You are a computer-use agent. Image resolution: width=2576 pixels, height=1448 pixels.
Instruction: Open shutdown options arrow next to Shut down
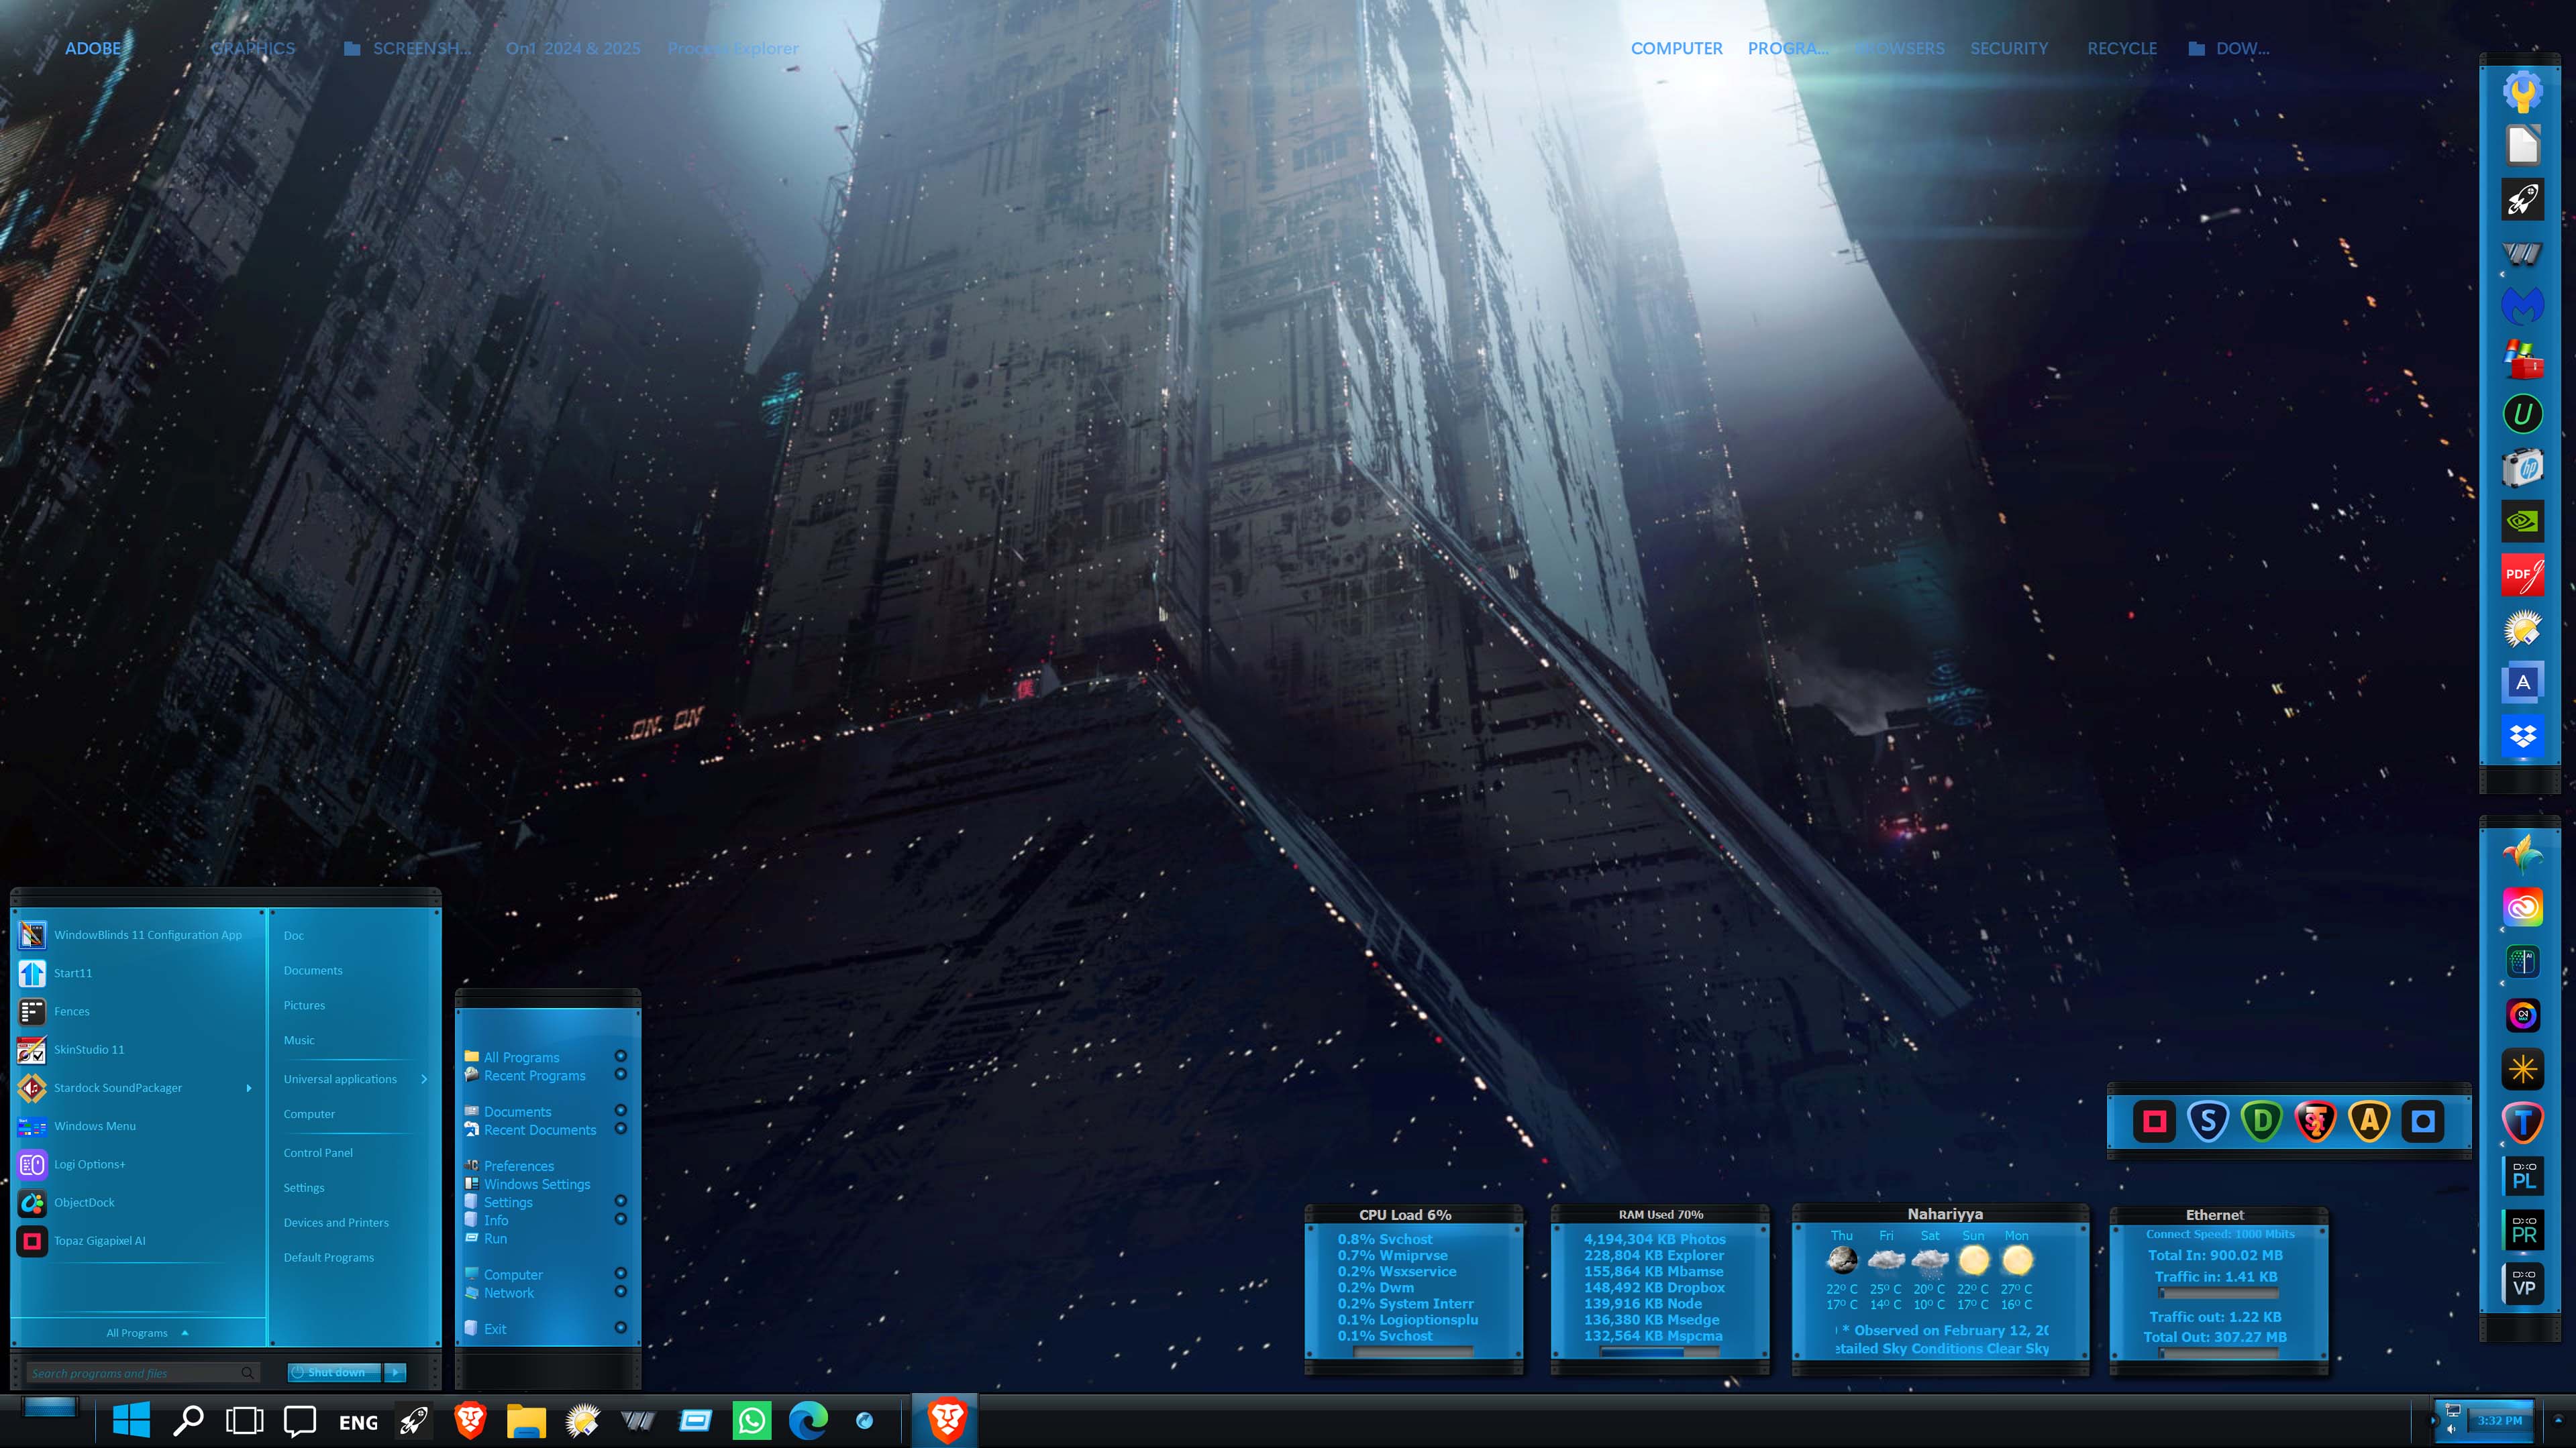click(x=396, y=1372)
